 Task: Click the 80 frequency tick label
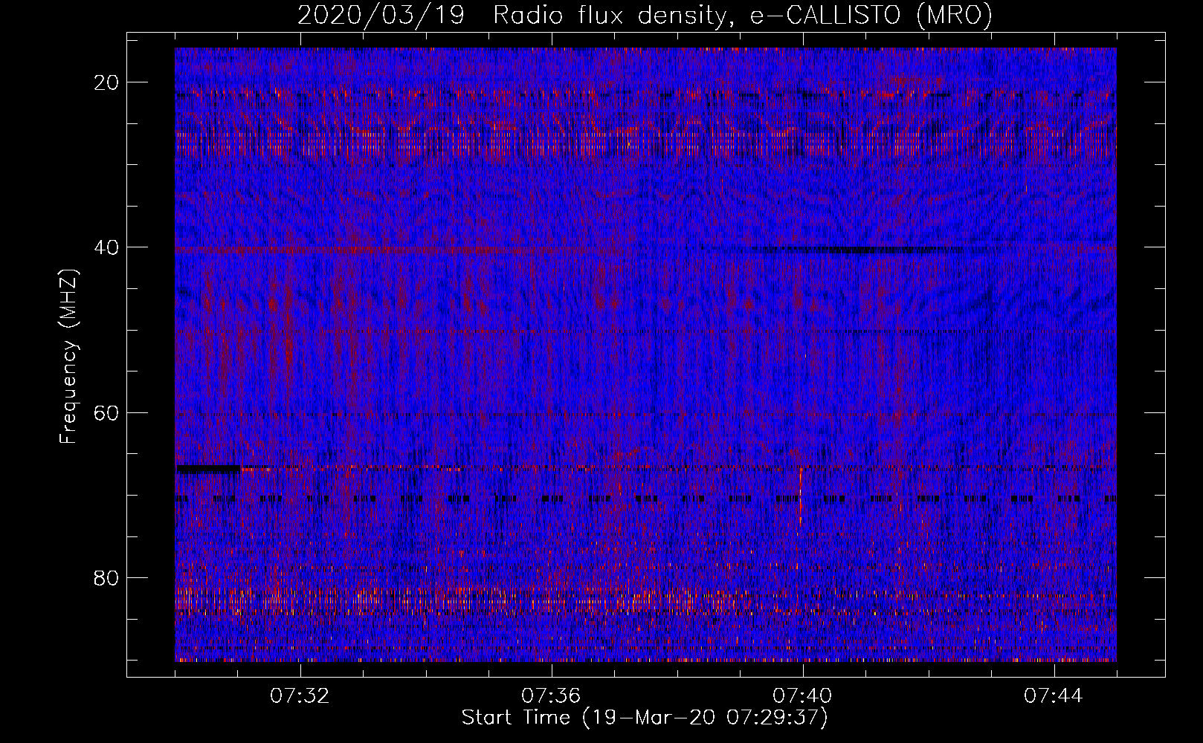(107, 578)
